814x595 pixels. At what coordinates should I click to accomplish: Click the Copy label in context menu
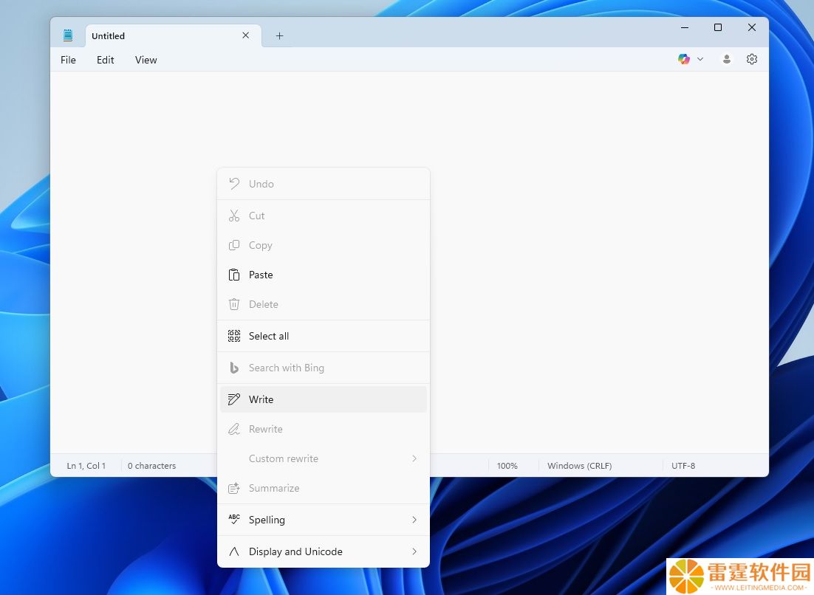(x=261, y=245)
